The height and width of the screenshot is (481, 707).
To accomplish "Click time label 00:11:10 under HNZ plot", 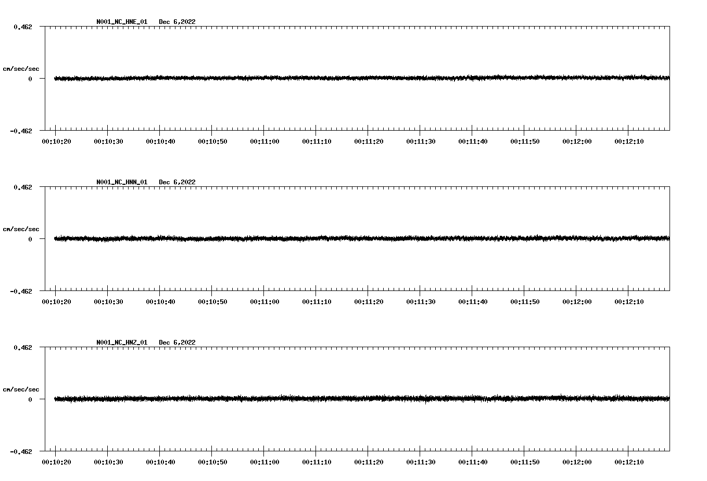I will (317, 462).
